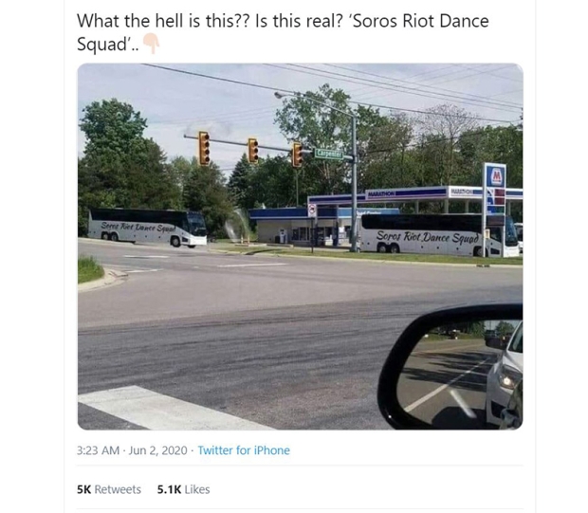Click the left bus in the photo
This screenshot has height=513, width=588.
click(x=147, y=228)
